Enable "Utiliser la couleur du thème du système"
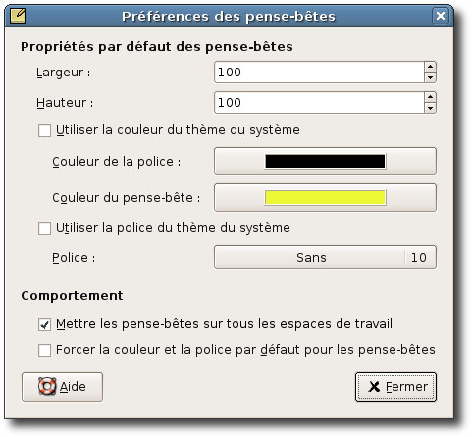The image size is (472, 437). pos(44,130)
